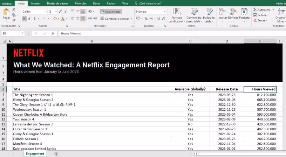Open the Fuente dialog launcher

click(67, 26)
